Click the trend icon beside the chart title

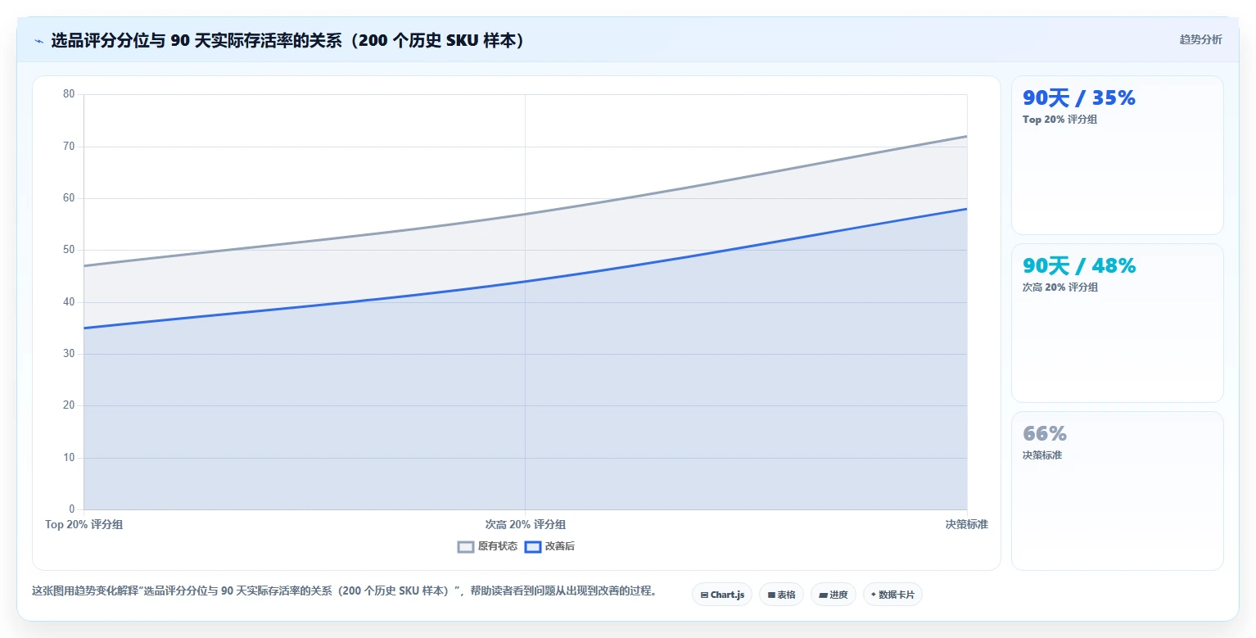coord(38,40)
